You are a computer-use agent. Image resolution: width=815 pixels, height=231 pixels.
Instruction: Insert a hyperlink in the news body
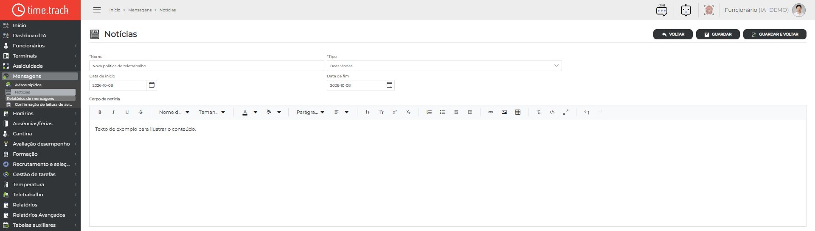(x=491, y=112)
